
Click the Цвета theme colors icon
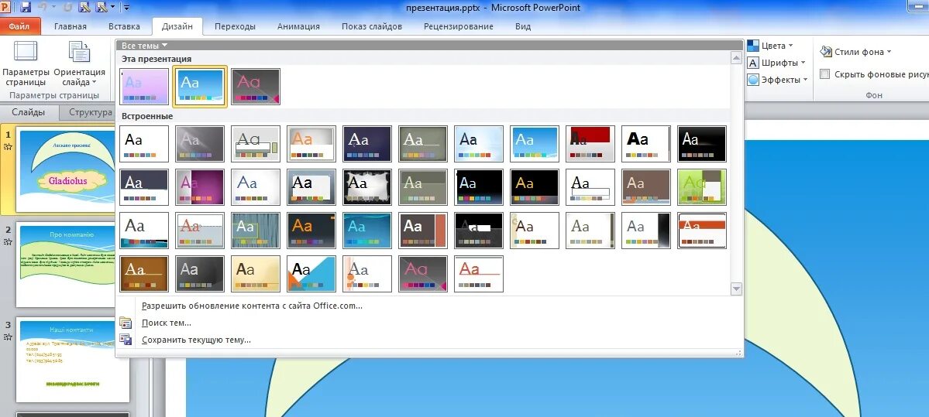coord(753,46)
